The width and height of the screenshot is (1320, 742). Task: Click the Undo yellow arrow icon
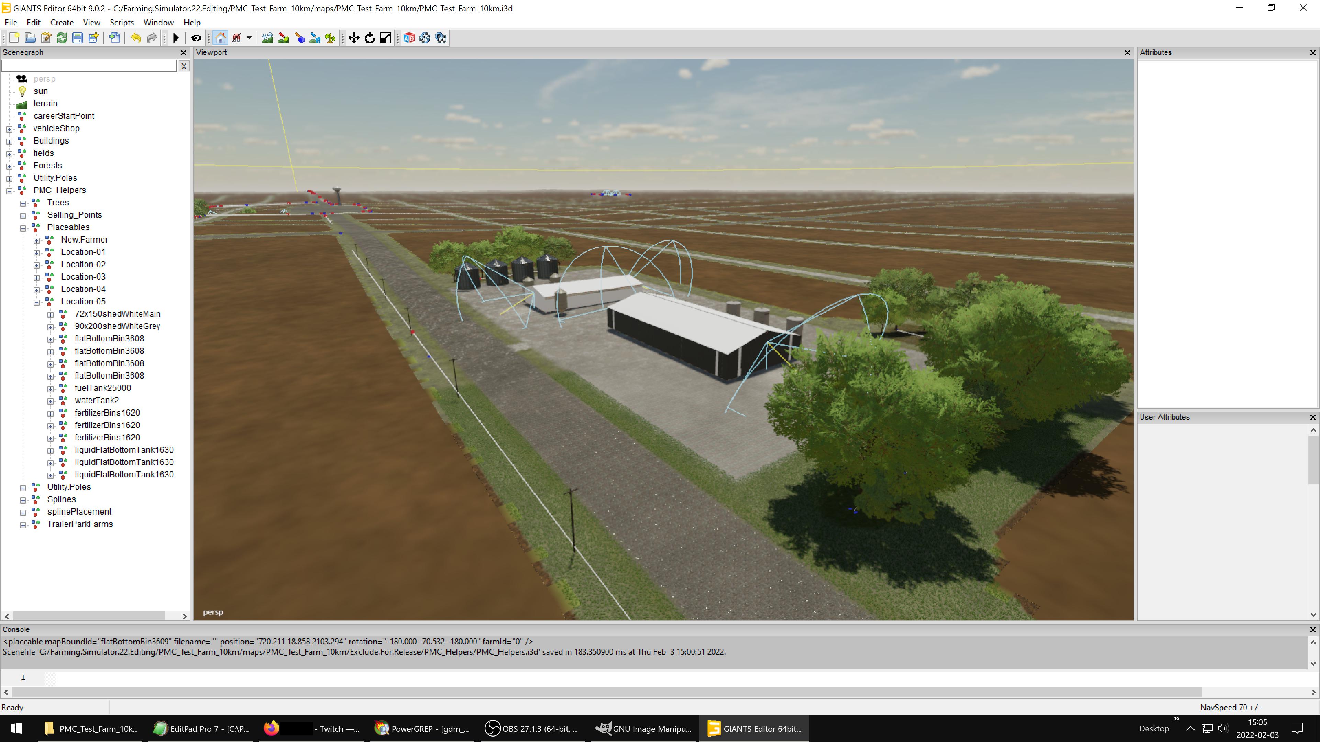136,38
